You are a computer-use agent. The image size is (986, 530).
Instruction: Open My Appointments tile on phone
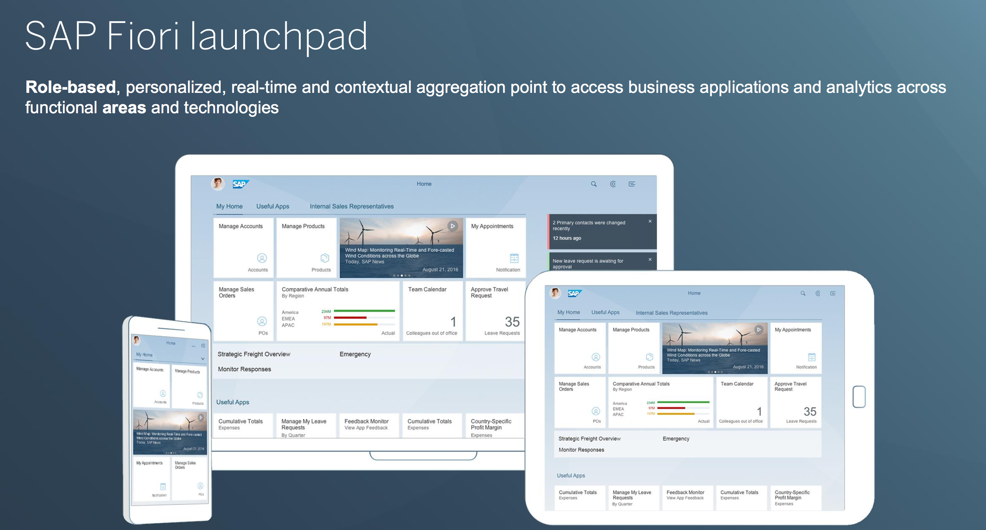tap(151, 479)
